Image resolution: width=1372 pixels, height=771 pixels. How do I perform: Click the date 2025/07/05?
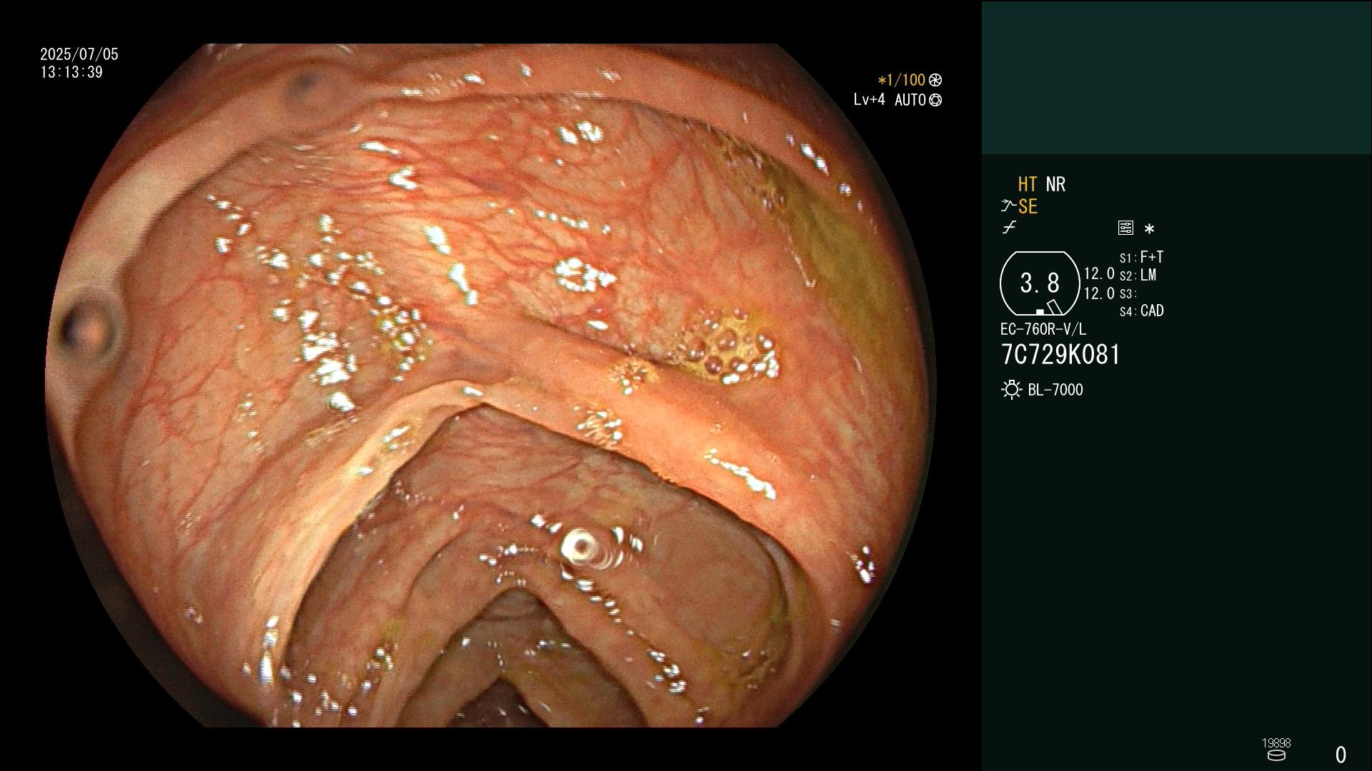(x=79, y=54)
